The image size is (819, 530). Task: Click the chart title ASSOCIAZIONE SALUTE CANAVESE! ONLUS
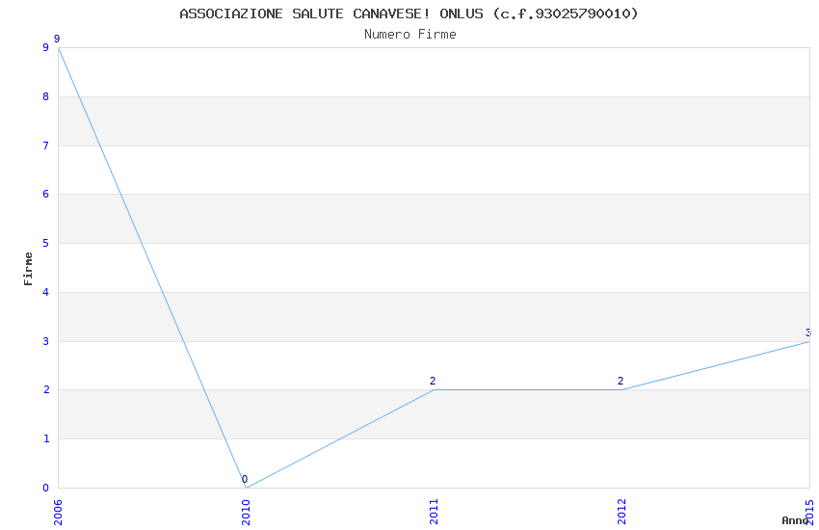pyautogui.click(x=409, y=13)
